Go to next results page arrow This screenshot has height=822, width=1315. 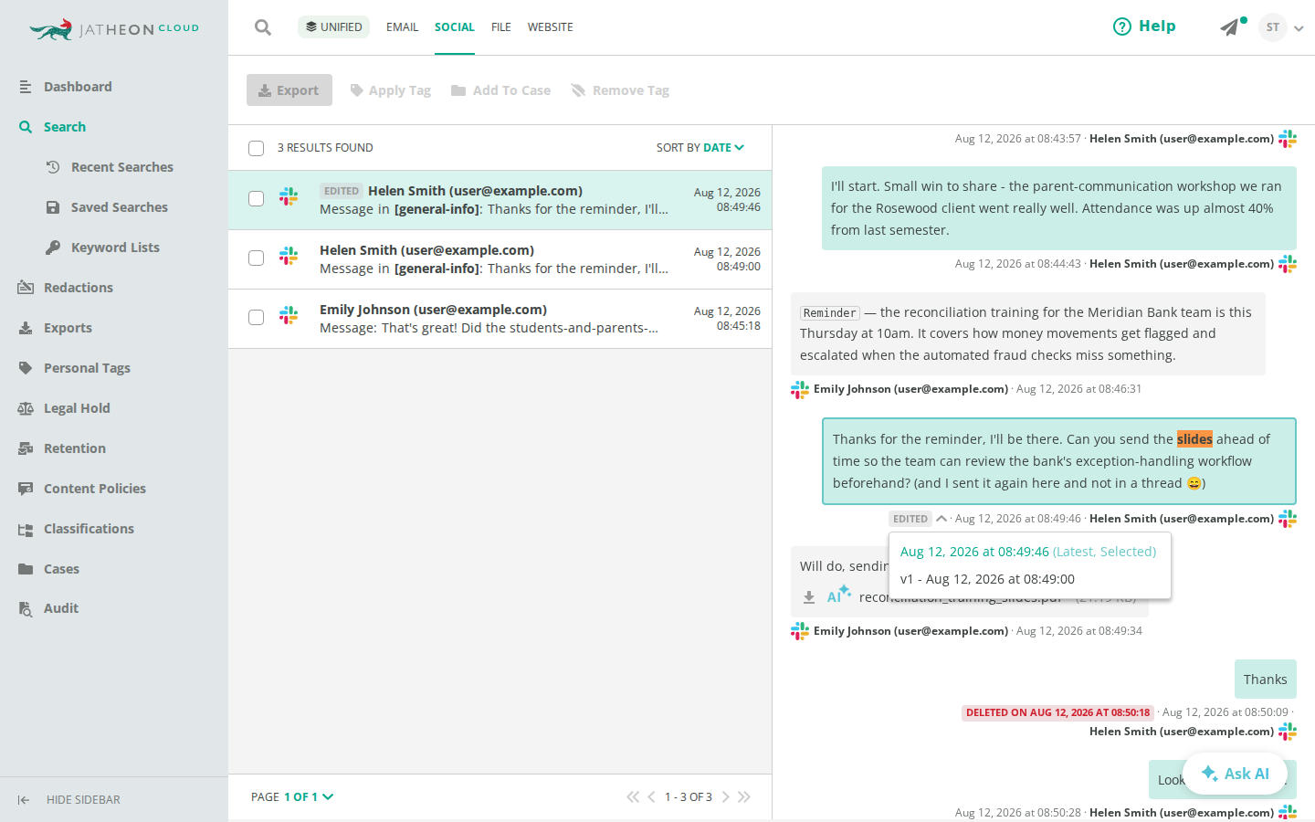[x=726, y=797]
